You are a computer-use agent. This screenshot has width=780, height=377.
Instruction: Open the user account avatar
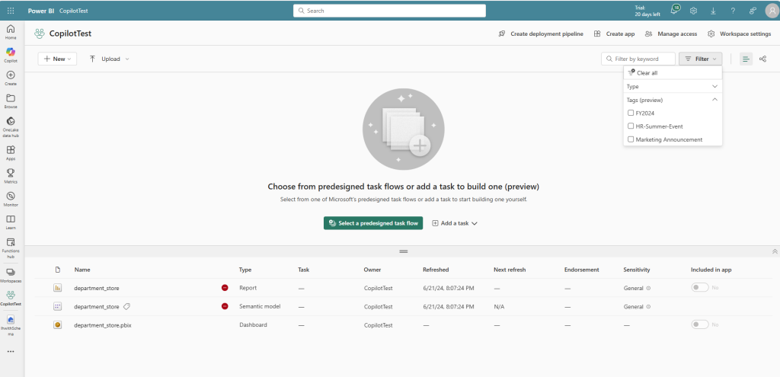772,11
